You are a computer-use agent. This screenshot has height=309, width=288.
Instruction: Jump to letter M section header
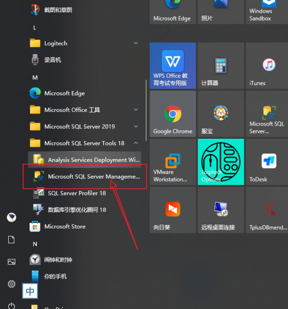point(35,78)
